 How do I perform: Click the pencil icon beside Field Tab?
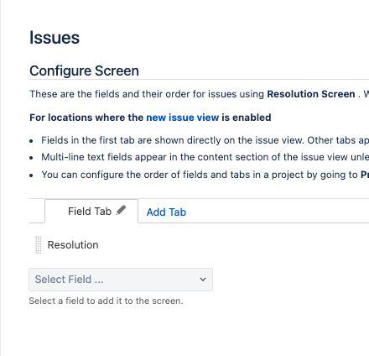(x=121, y=210)
